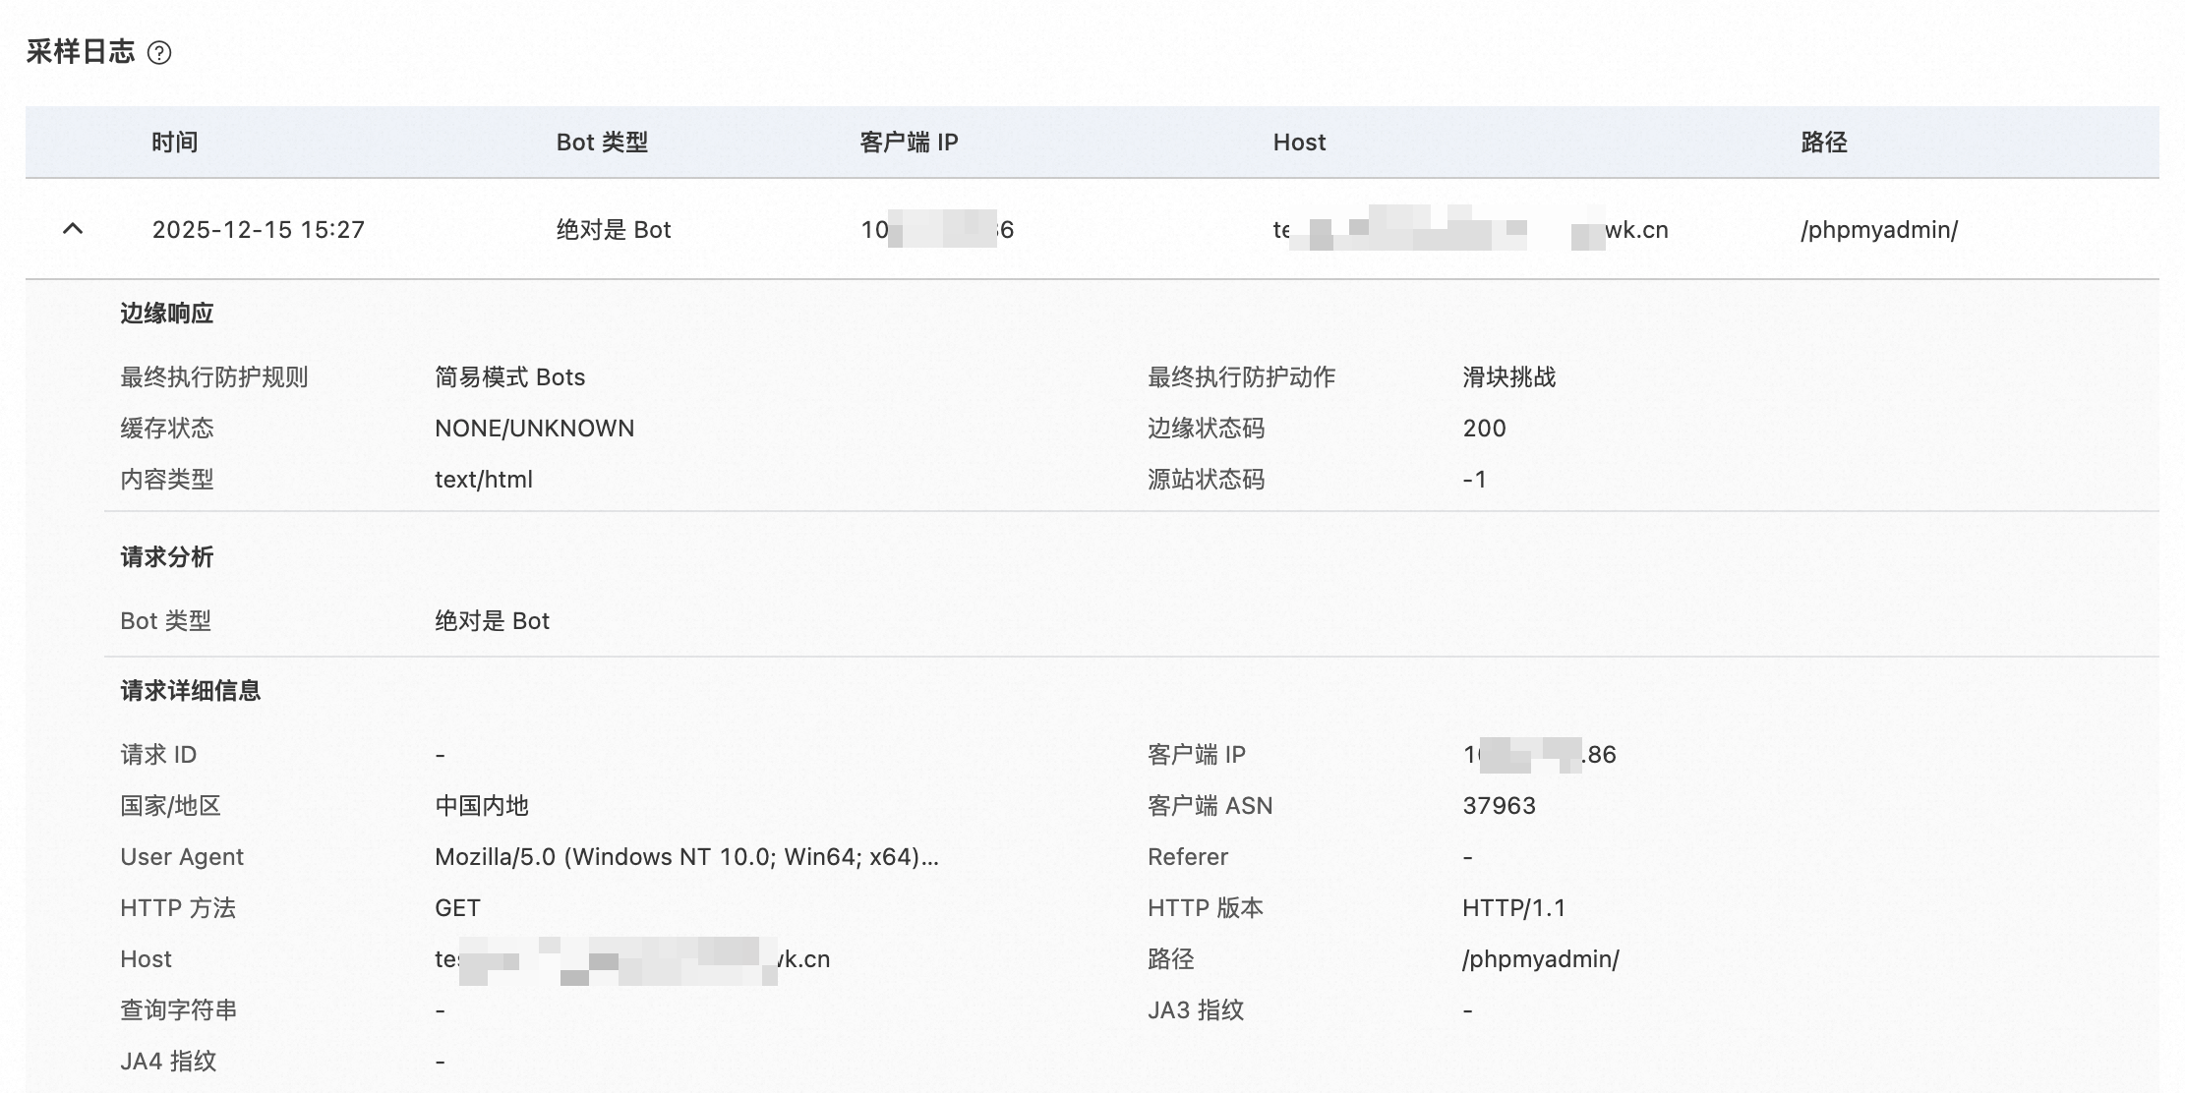2185x1093 pixels.
Task: Click the Bot 类型 column header
Action: pyautogui.click(x=602, y=143)
